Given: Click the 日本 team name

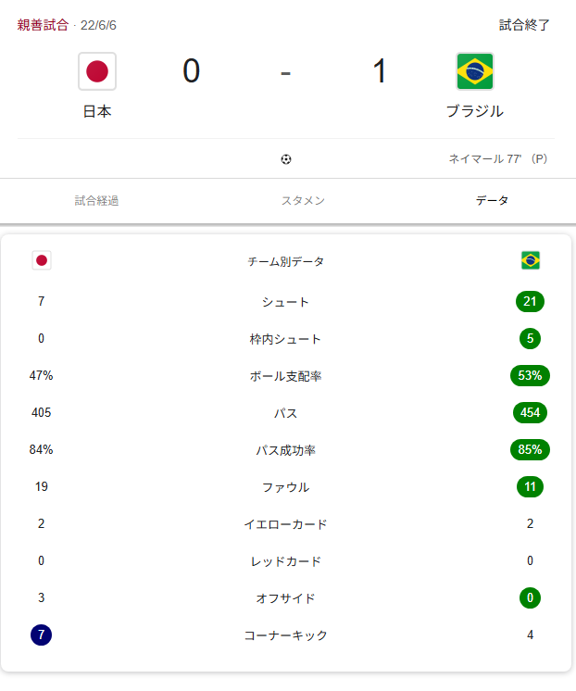Looking at the screenshot, I should (x=97, y=111).
